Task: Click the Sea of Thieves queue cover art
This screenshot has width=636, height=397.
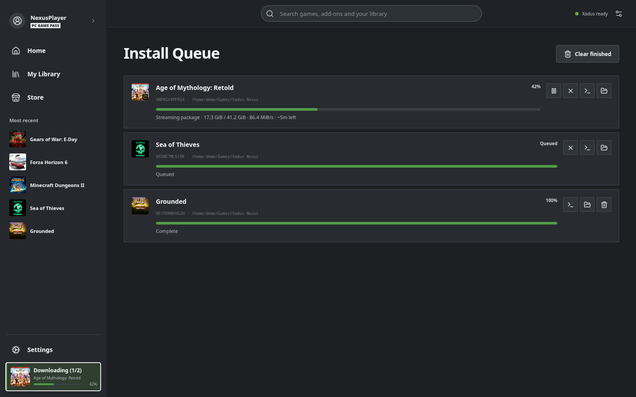Action: 140,149
